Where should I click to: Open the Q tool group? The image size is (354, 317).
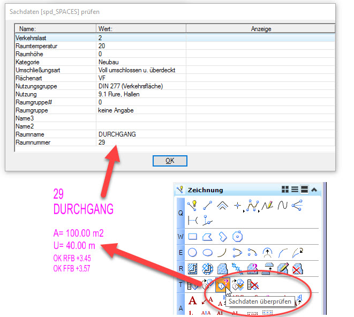[180, 213]
